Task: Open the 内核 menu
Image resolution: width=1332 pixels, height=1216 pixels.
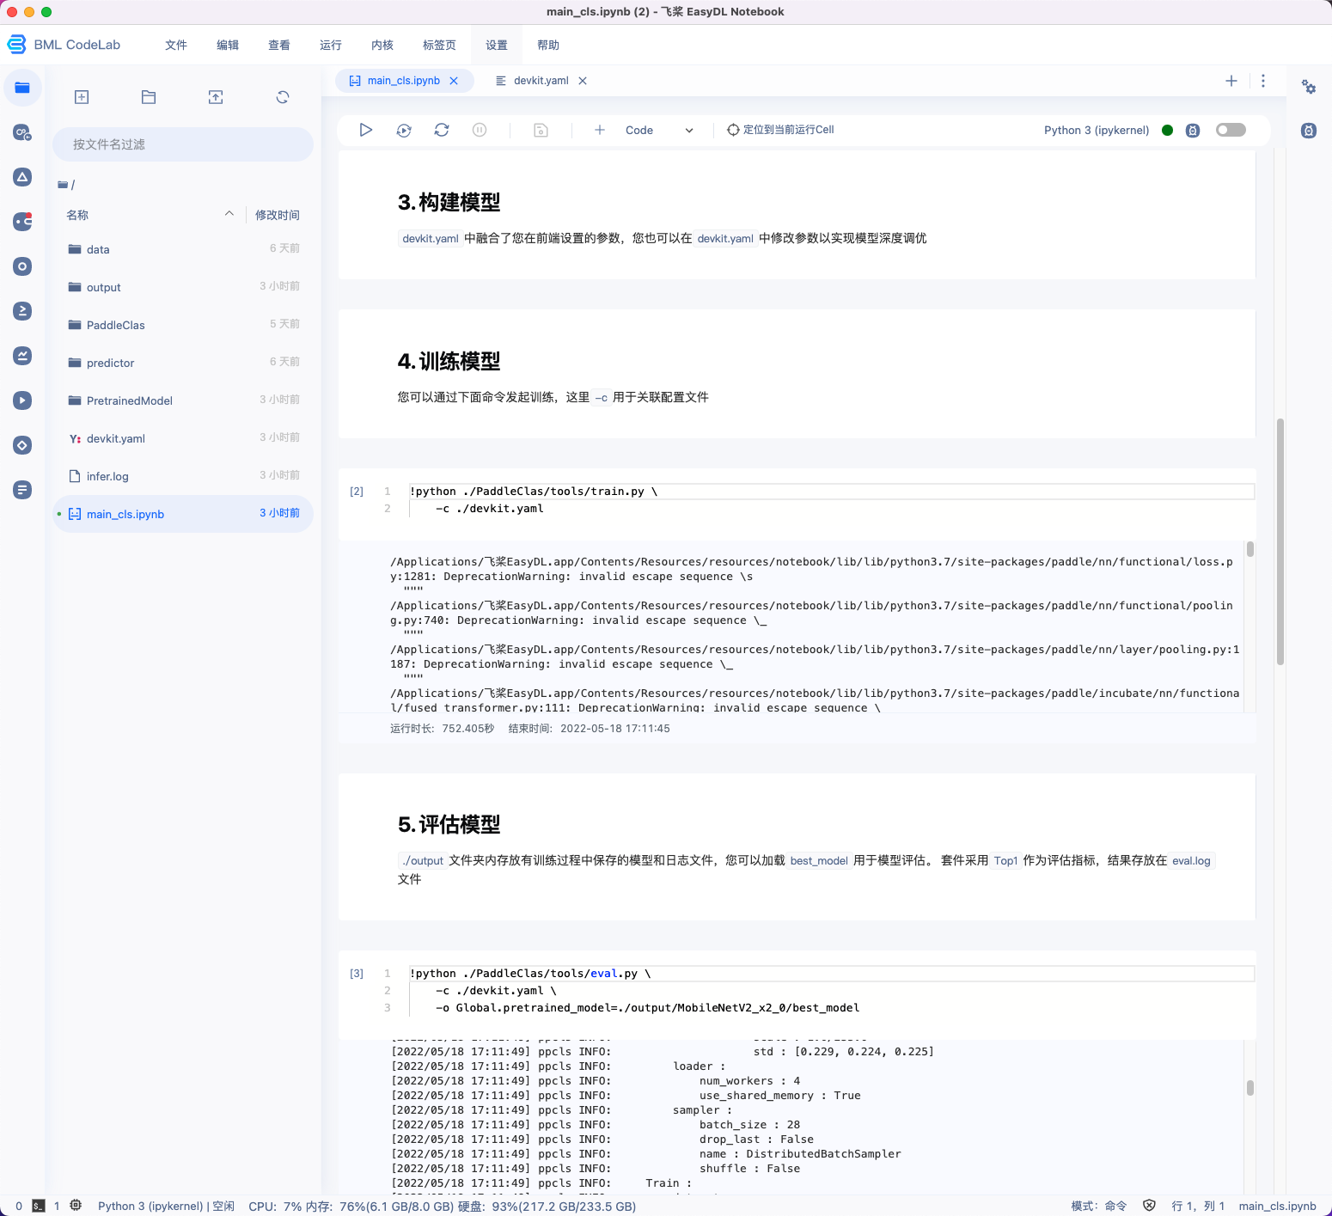Action: click(382, 45)
